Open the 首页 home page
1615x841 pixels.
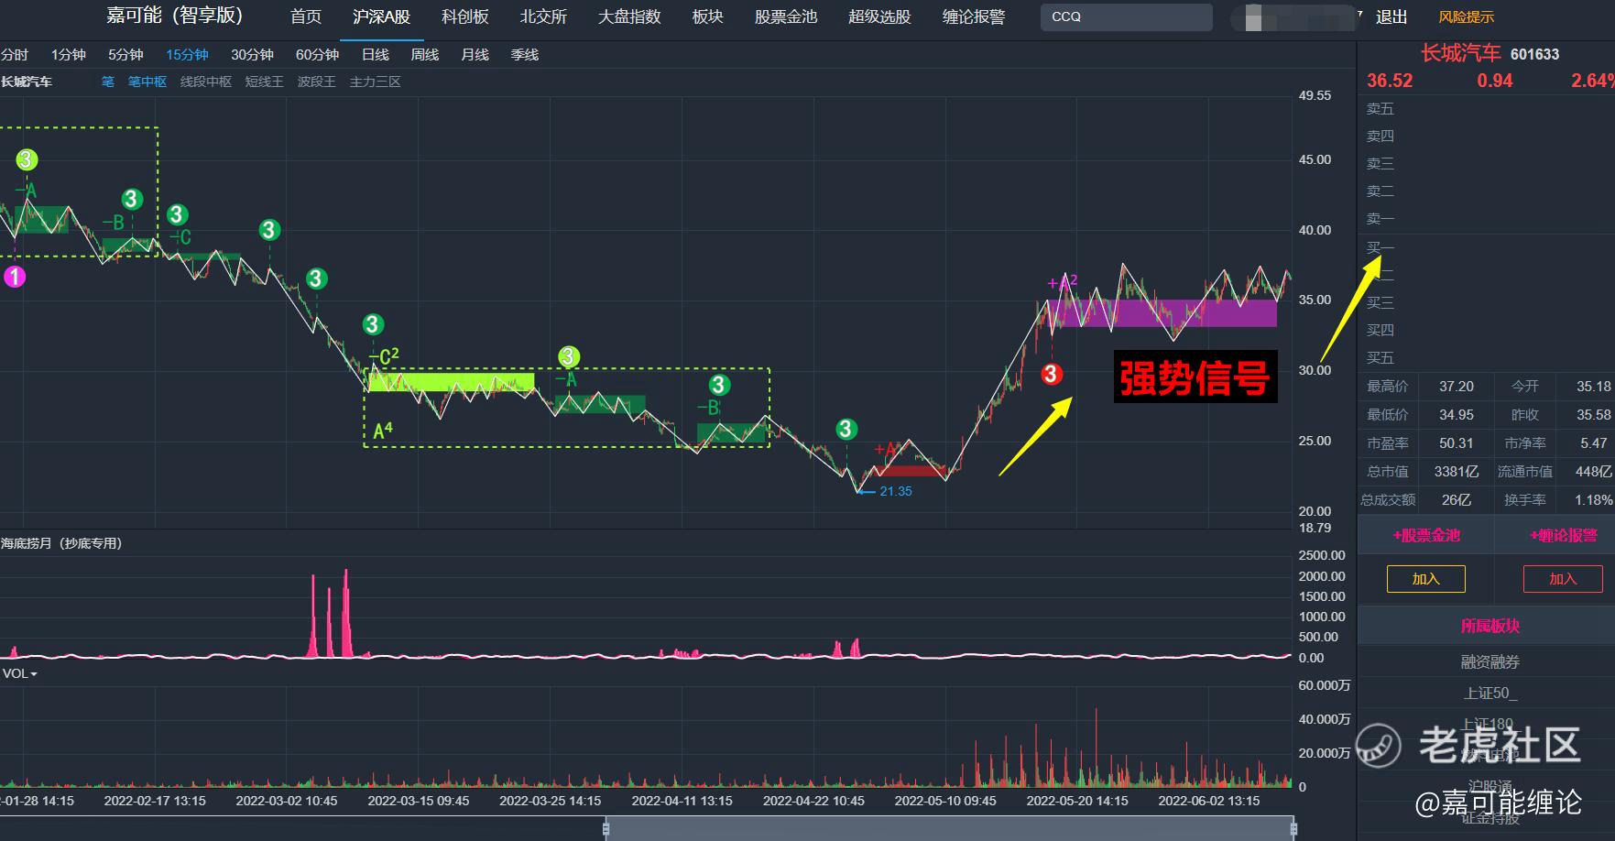(x=306, y=16)
